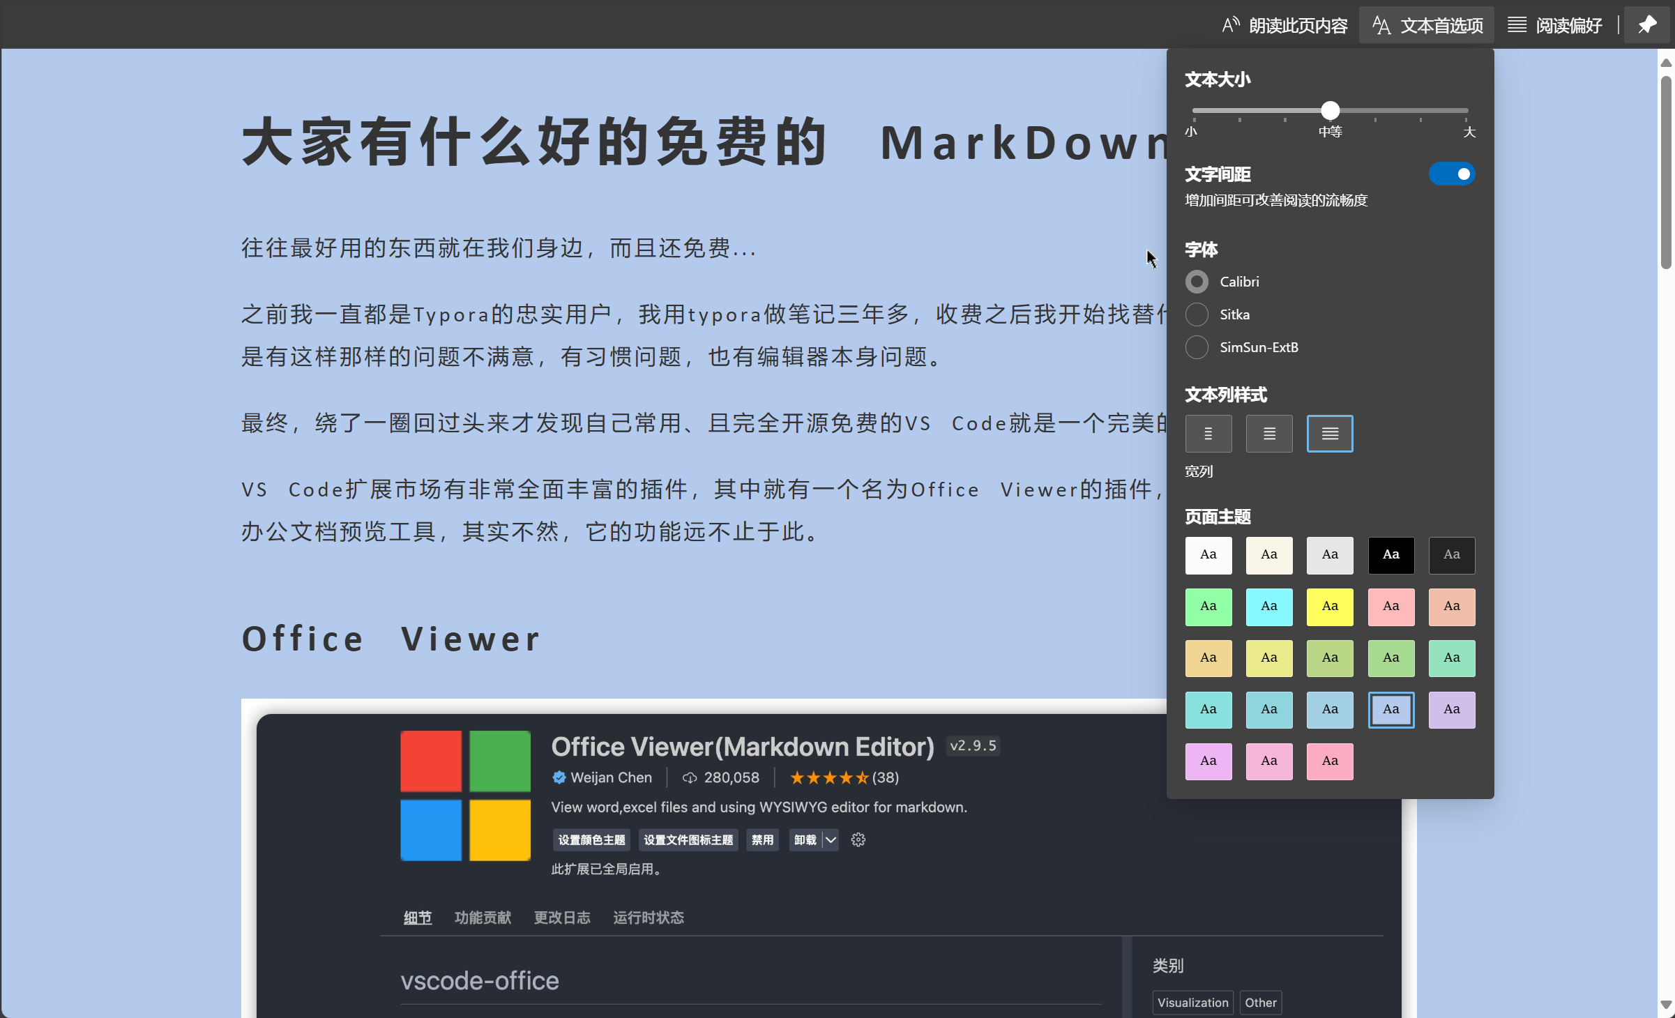Select the medium column style icon

(x=1269, y=434)
